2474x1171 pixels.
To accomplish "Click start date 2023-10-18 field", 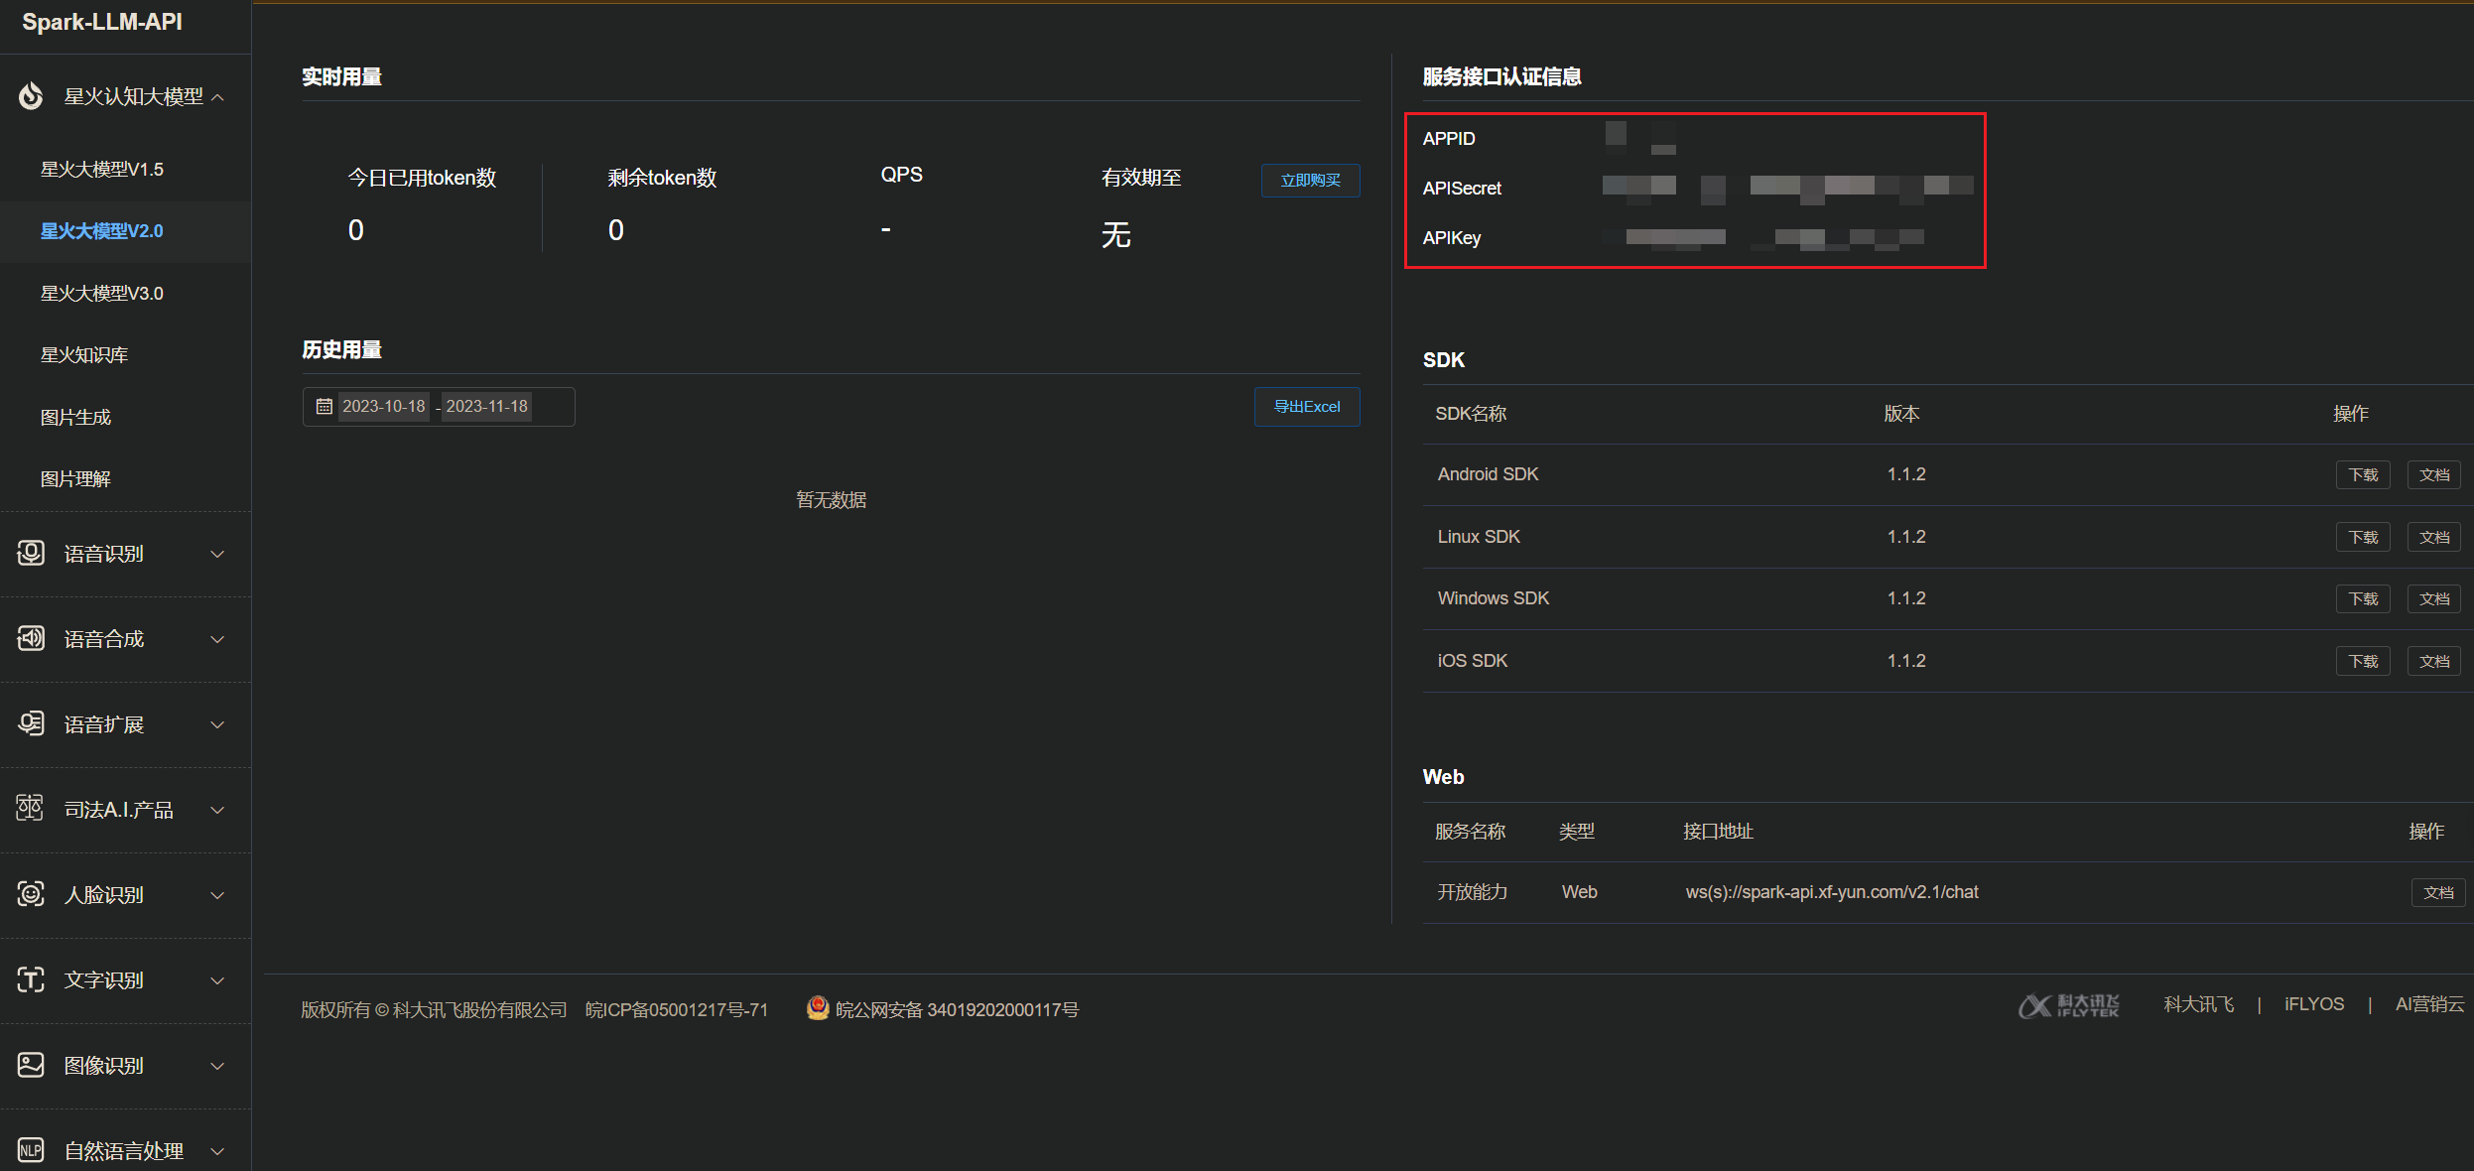I will click(x=384, y=406).
